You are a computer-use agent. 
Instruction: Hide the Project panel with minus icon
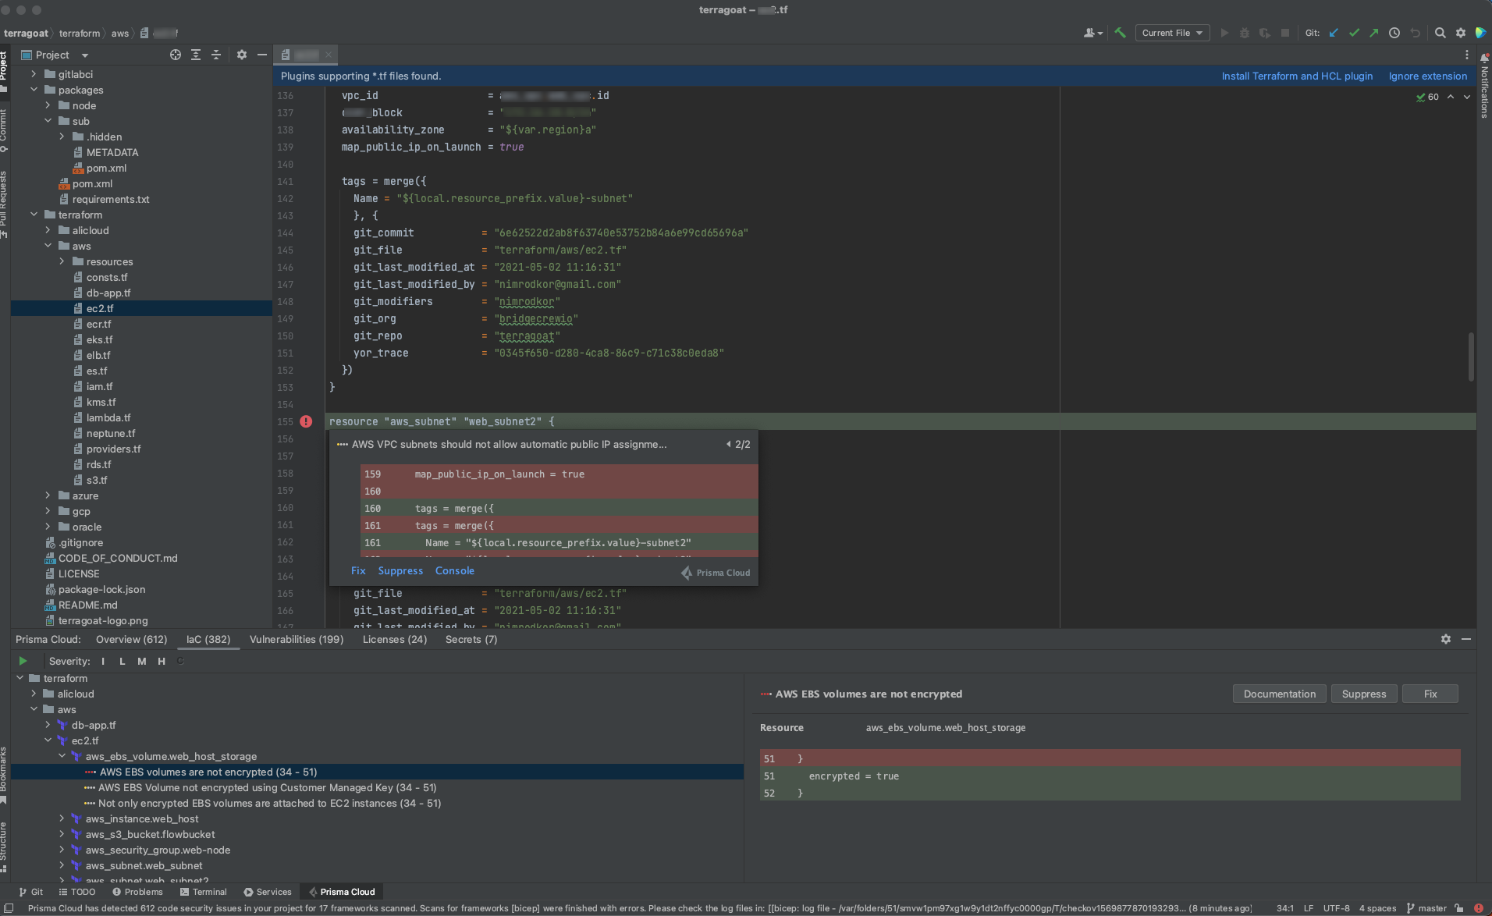pos(262,55)
